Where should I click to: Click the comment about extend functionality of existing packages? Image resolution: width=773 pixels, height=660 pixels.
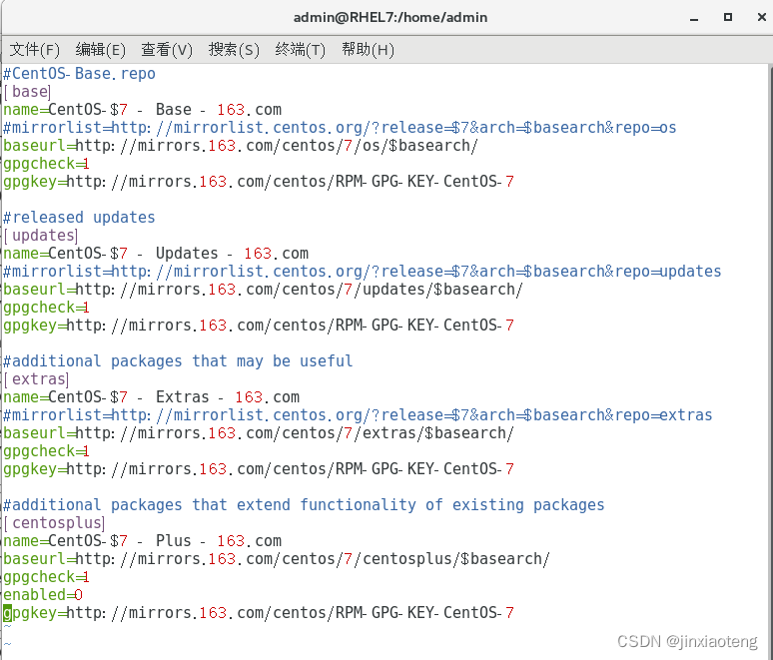(x=304, y=505)
